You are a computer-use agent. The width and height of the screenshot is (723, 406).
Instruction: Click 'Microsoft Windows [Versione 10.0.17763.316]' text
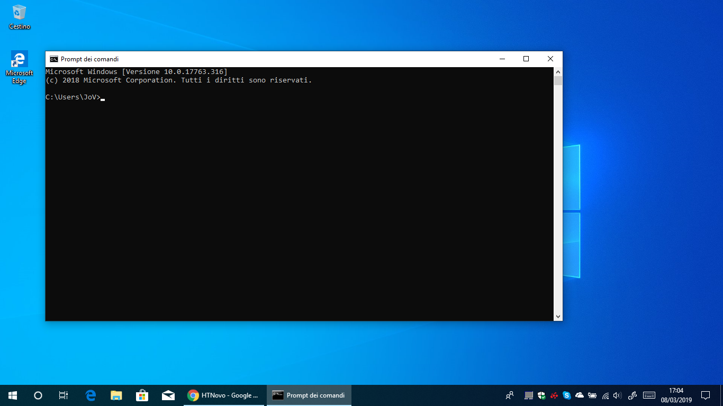(137, 71)
